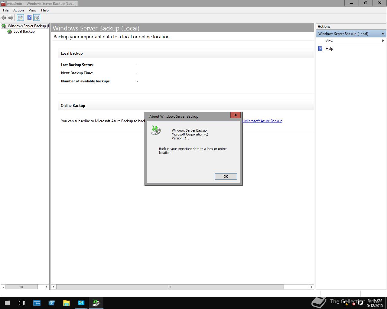Click the Online Backup section heading
The image size is (387, 309).
(73, 106)
